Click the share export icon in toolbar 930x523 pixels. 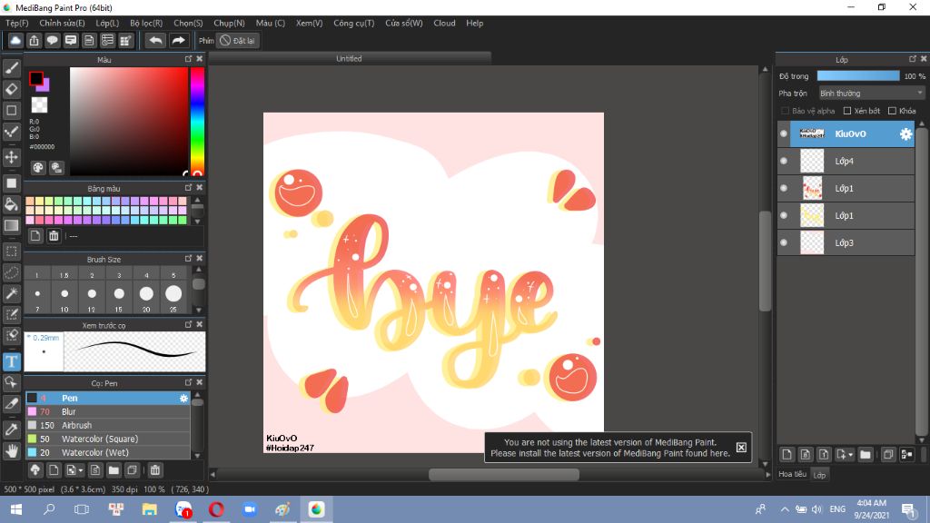click(34, 40)
